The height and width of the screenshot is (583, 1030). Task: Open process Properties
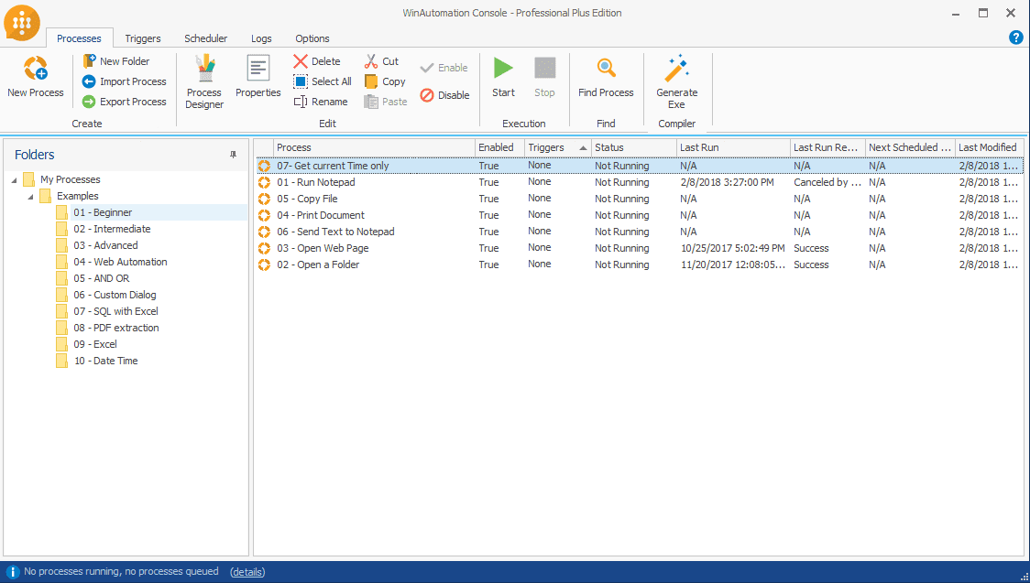tap(258, 78)
